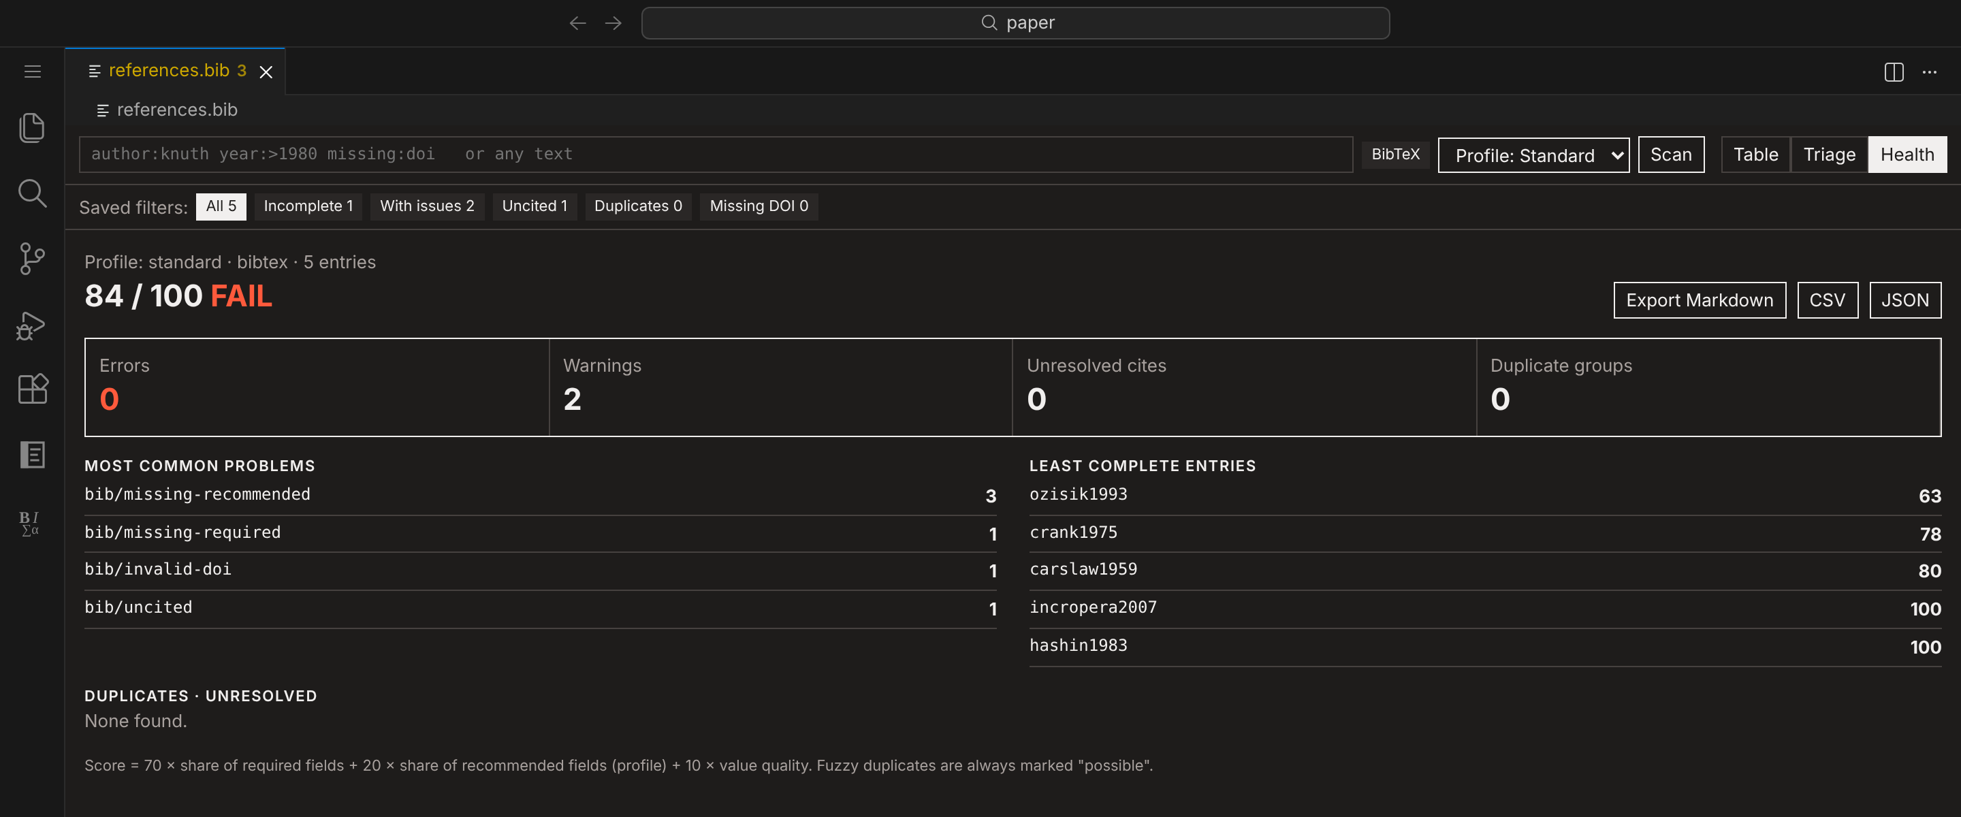The height and width of the screenshot is (817, 1961).
Task: Open the Run and Debug icon
Action: pyautogui.click(x=32, y=325)
